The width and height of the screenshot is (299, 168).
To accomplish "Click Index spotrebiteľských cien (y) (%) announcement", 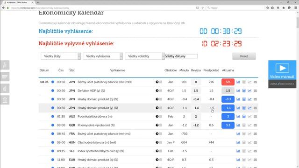I will click(101, 151).
